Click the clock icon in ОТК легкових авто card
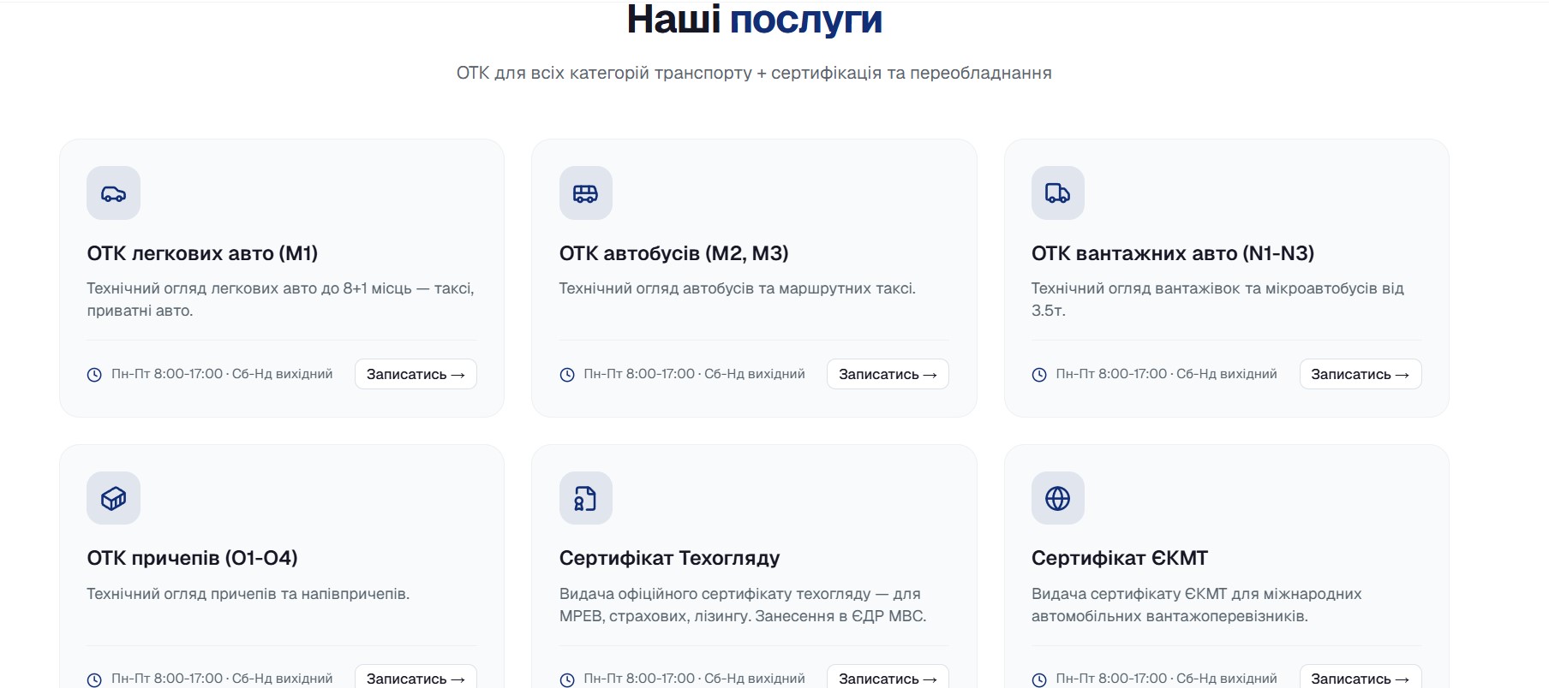 pos(94,375)
